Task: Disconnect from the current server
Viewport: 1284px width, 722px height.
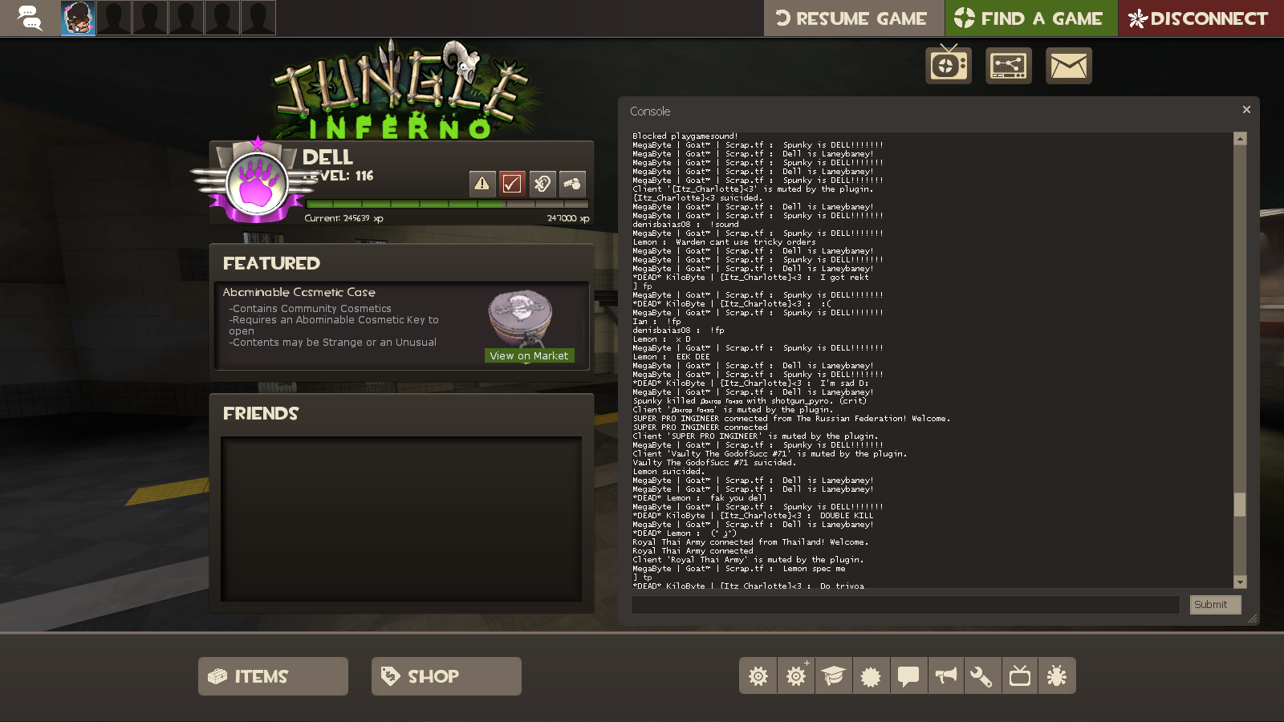Action: tap(1201, 18)
